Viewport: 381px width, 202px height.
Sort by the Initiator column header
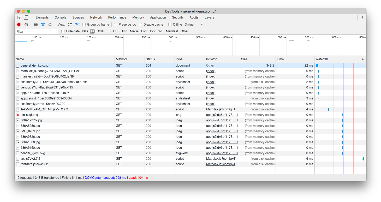222,59
